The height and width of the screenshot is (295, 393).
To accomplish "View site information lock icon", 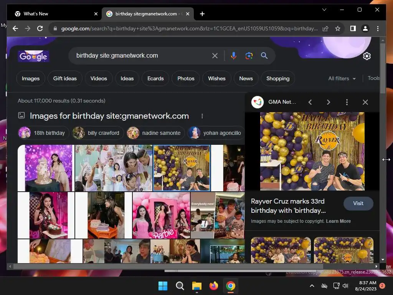I will (x=55, y=28).
